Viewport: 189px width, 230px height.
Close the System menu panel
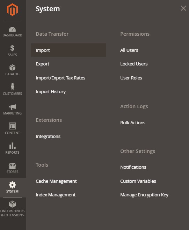[183, 8]
